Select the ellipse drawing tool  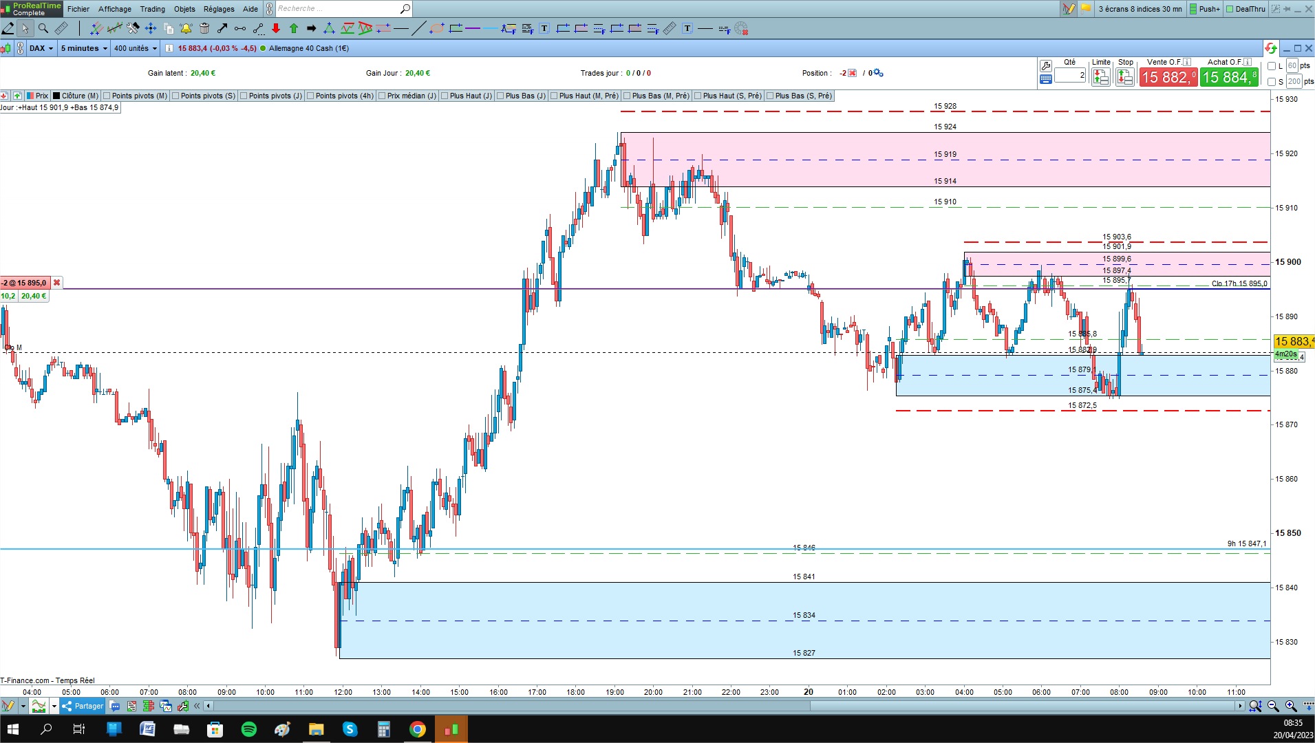436,28
